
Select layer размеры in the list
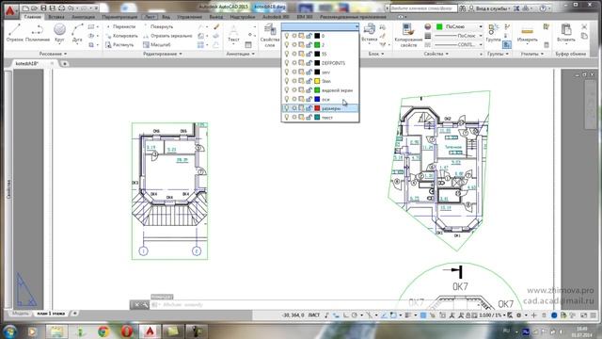click(x=320, y=108)
